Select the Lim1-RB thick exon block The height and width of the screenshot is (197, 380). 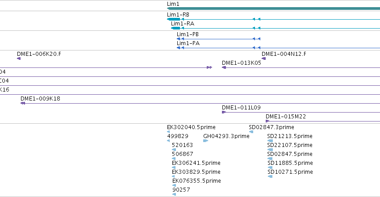(174, 19)
